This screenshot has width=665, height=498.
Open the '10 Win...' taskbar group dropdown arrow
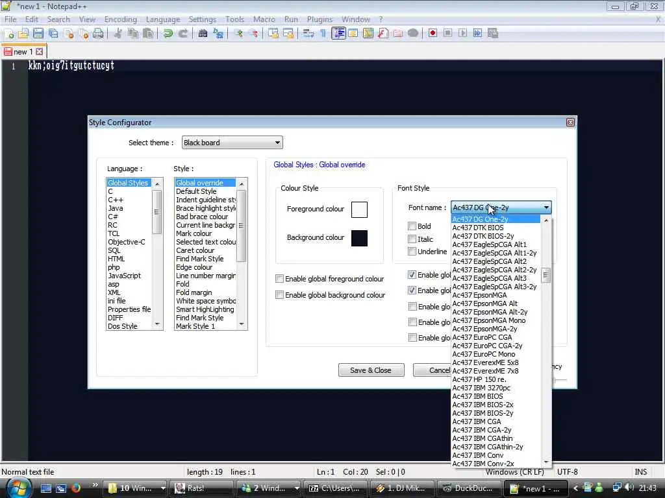163,488
